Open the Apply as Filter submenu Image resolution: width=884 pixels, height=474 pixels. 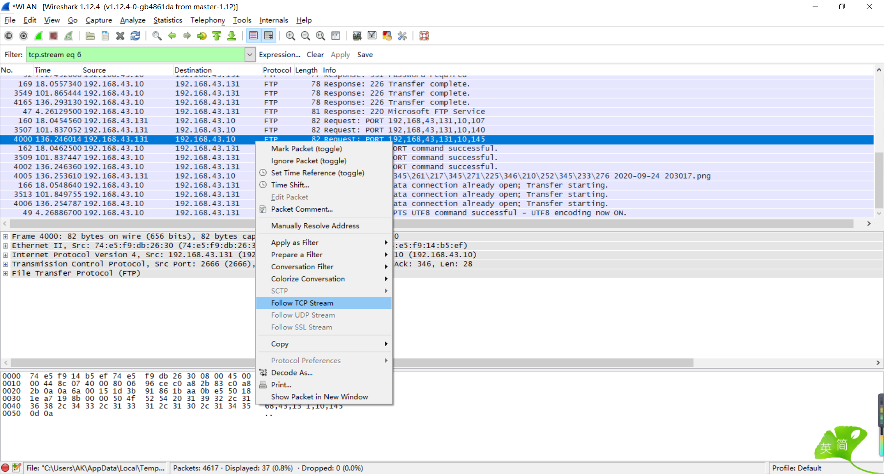click(x=324, y=243)
